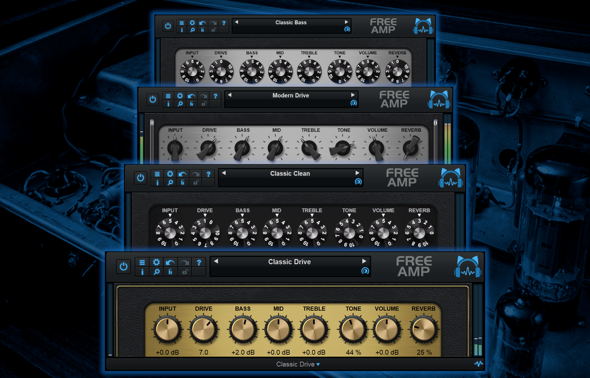
Task: Toggle lock icon in Classic Bass window
Action: [x=213, y=30]
